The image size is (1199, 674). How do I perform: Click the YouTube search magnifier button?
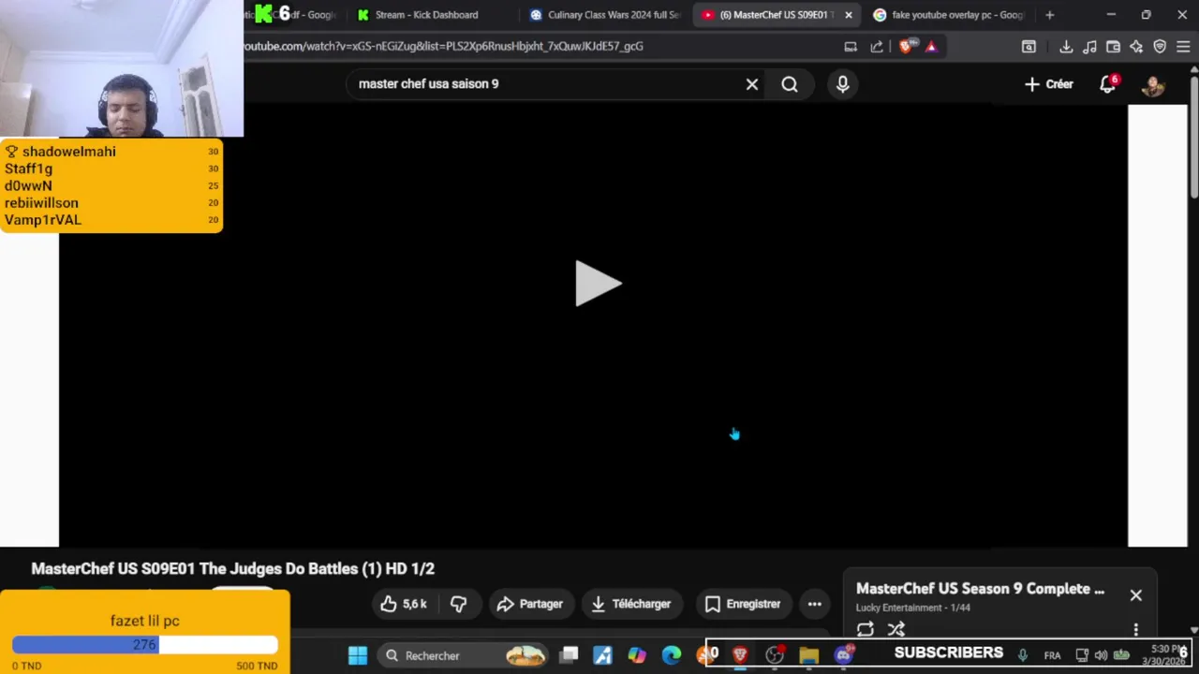[790, 84]
